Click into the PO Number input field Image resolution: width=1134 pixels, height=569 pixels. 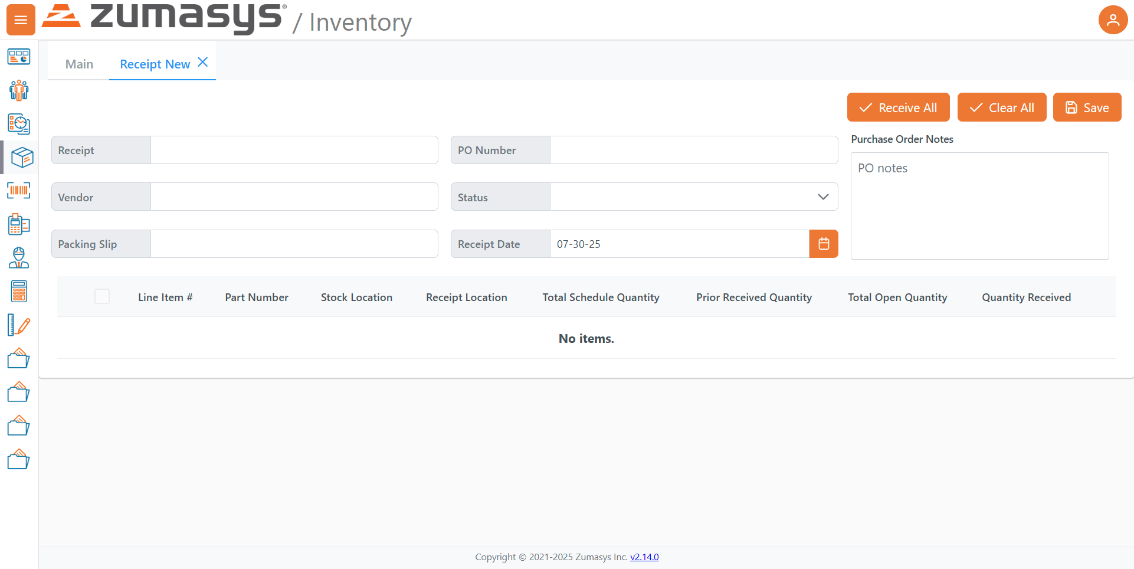tap(693, 151)
